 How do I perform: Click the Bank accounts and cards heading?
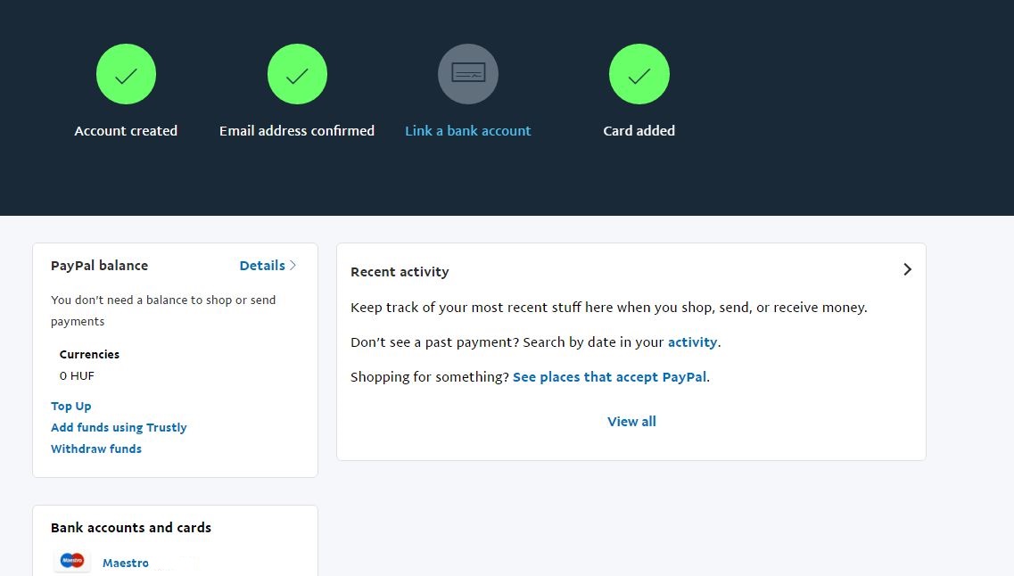tap(131, 528)
